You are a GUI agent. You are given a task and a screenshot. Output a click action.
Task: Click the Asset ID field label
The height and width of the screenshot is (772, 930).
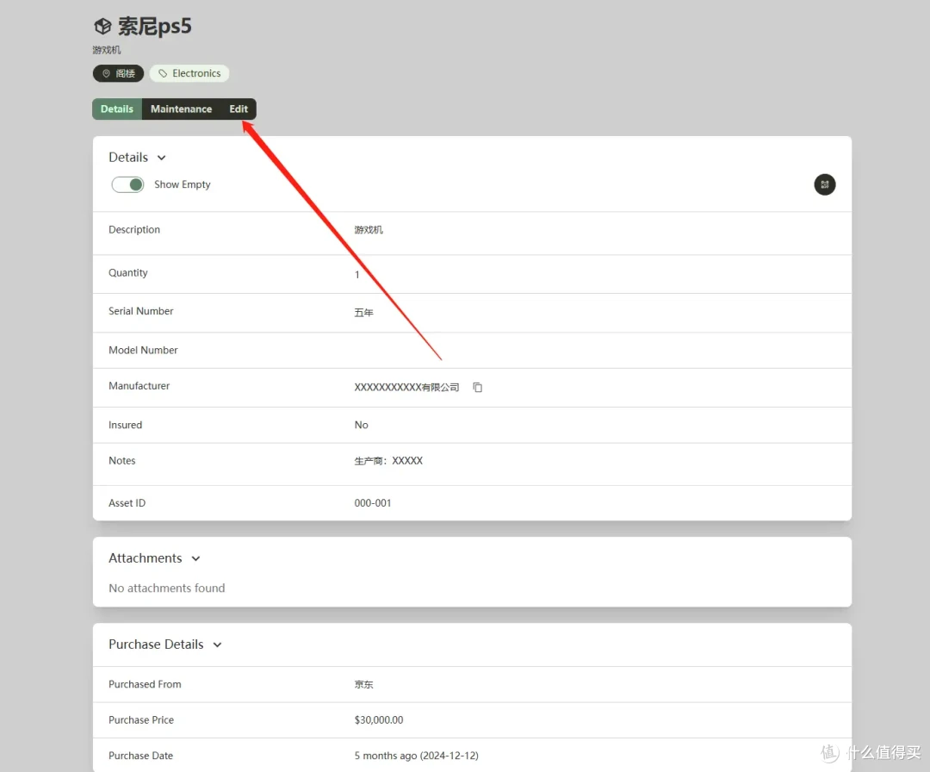click(x=127, y=503)
